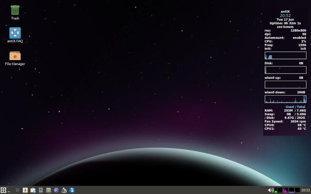This screenshot has height=194, width=311.
Task: Click the blue circular-arrow taskbar icon
Action: point(71,190)
